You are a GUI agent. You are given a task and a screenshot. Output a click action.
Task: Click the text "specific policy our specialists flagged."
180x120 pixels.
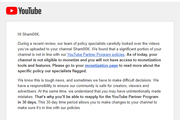point(52,71)
